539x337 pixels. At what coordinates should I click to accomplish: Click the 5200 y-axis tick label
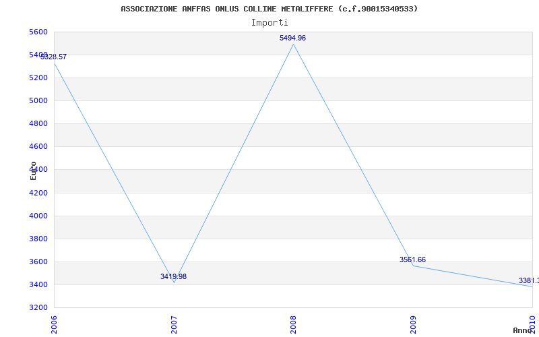(x=38, y=78)
